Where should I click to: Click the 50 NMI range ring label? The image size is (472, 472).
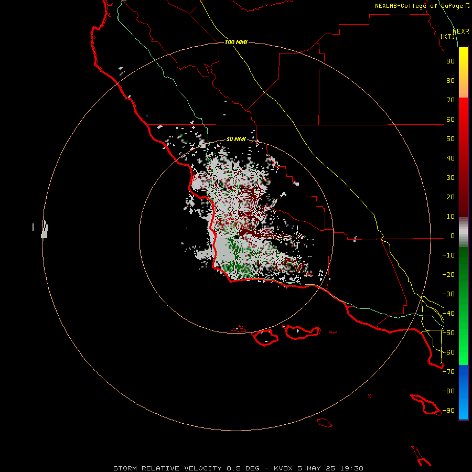point(237,139)
